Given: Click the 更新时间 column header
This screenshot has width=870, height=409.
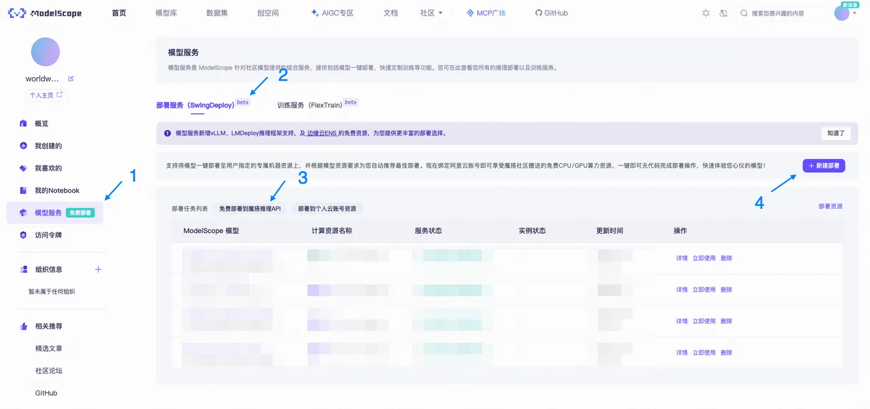Looking at the screenshot, I should tap(610, 231).
